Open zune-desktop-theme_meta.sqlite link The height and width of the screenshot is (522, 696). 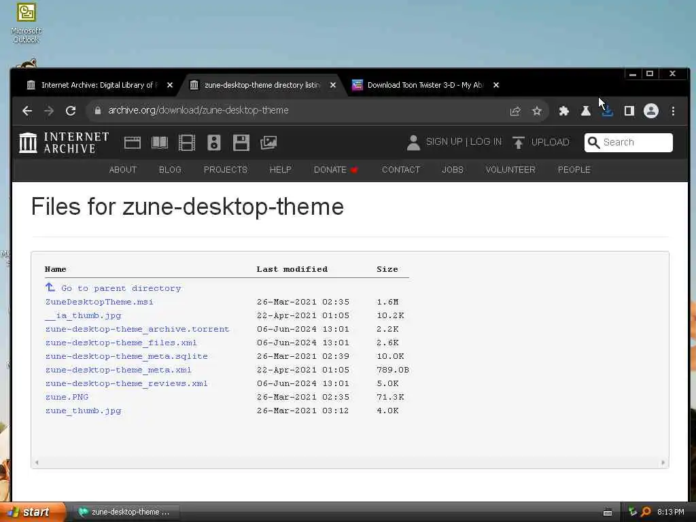point(126,356)
